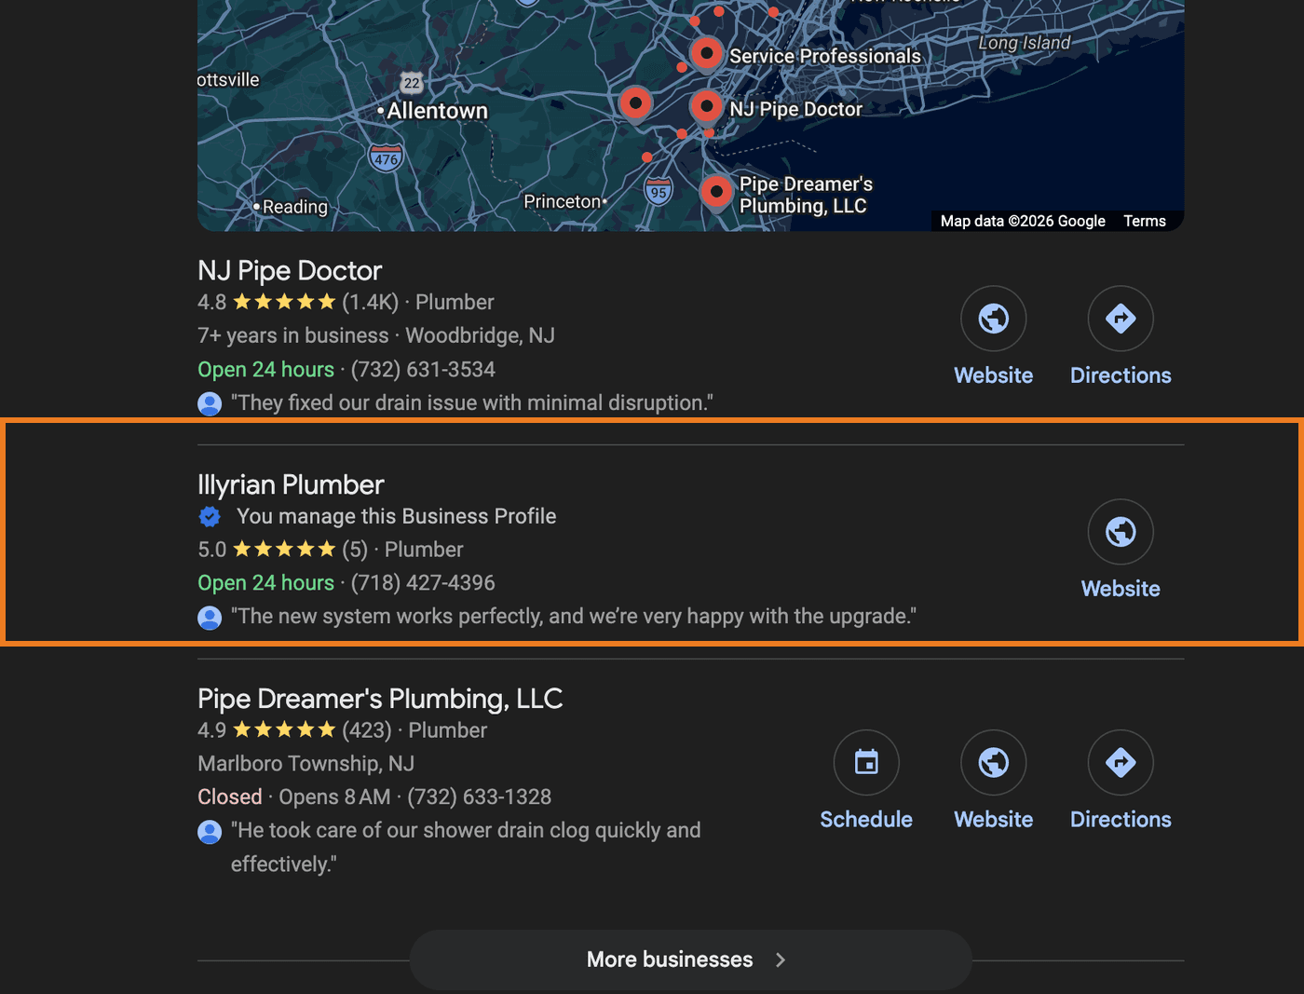Click reviewer avatar on Pipe Dreamer's review
The height and width of the screenshot is (994, 1304).
tap(210, 831)
